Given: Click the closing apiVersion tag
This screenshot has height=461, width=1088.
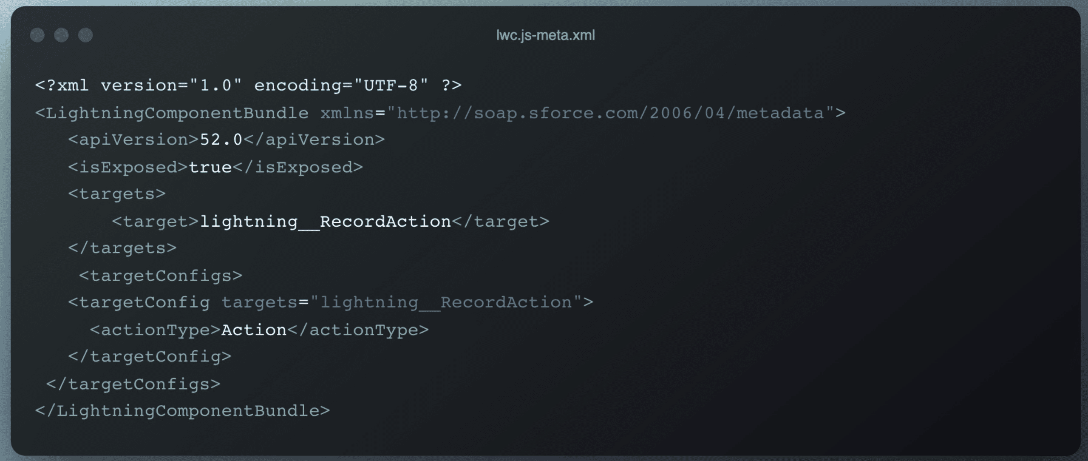Looking at the screenshot, I should pos(314,140).
